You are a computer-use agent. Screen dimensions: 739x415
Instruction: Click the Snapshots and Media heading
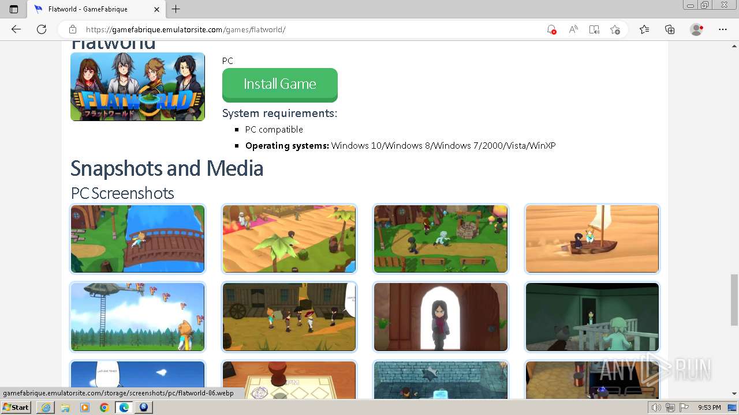[x=167, y=168]
